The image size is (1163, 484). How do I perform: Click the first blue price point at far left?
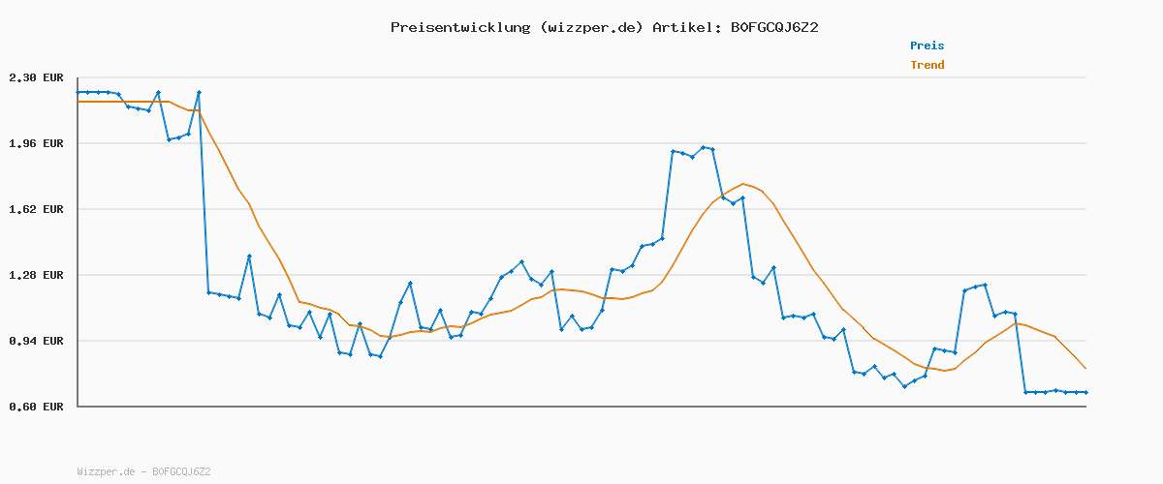pos(78,92)
